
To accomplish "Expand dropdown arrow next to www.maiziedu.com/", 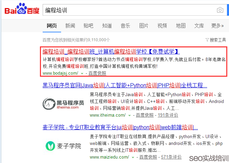I will 133,158.
